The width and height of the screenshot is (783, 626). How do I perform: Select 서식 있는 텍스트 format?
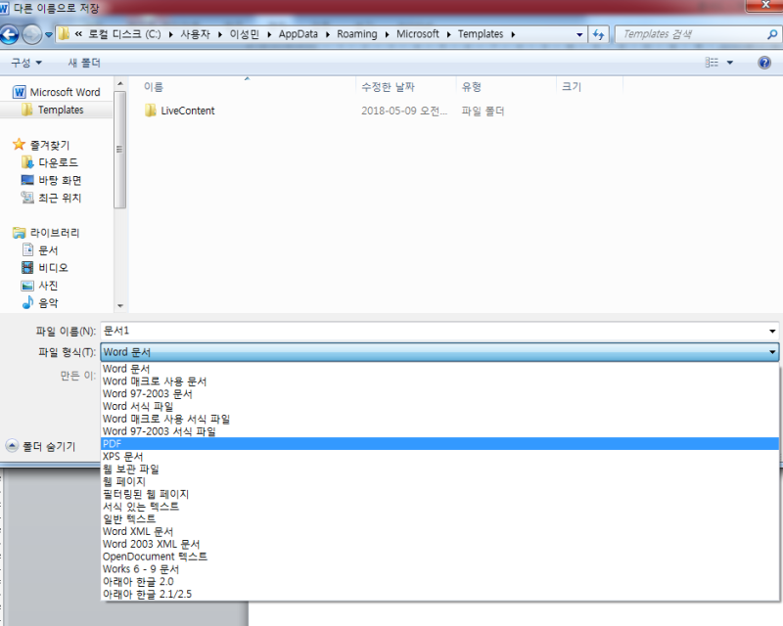pos(439,507)
